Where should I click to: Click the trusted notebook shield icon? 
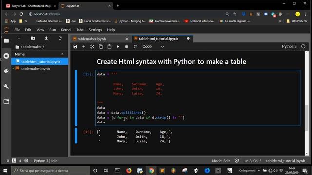coord(237,161)
